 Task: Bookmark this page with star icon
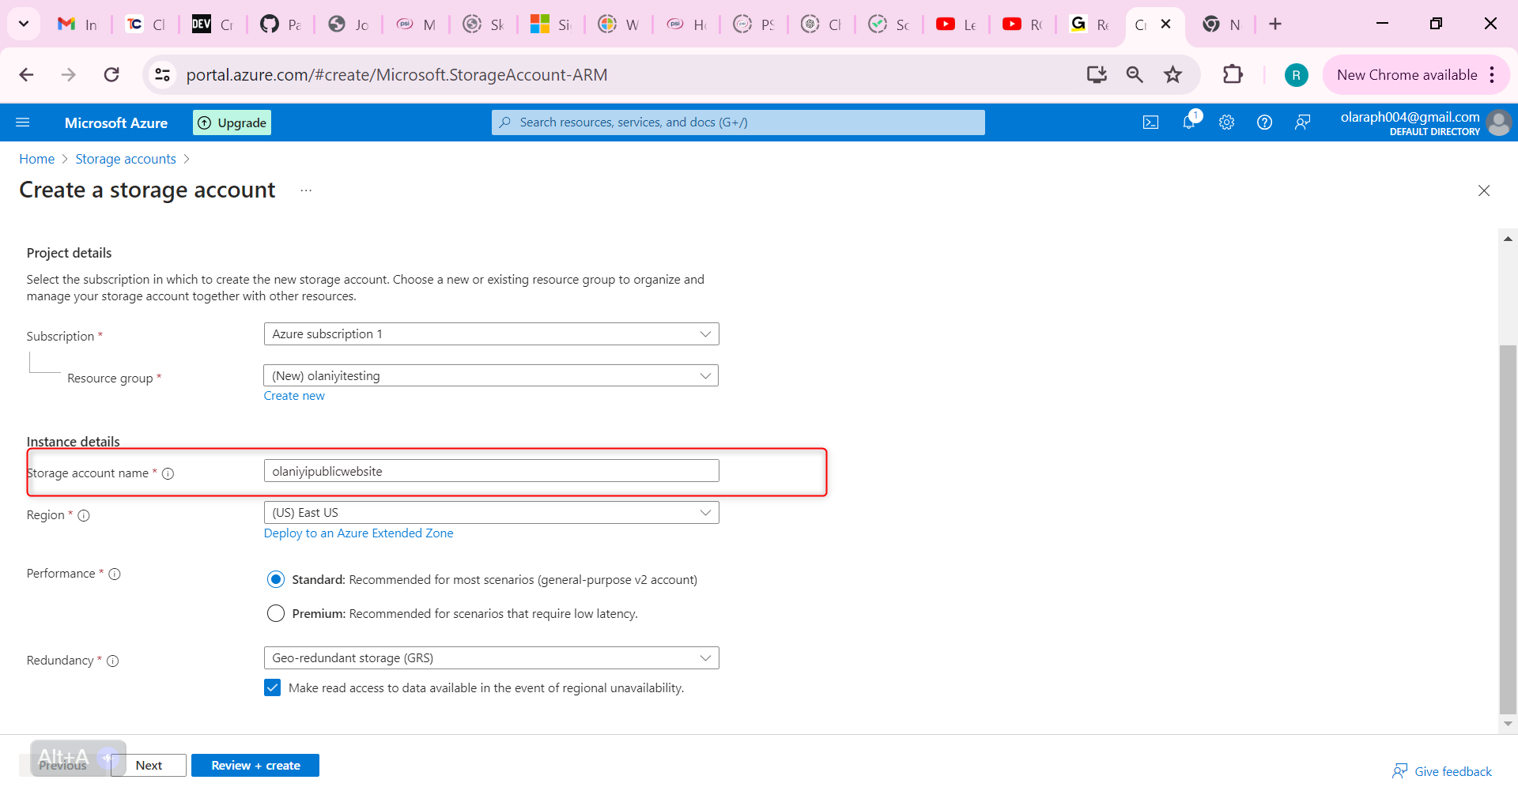(x=1172, y=75)
